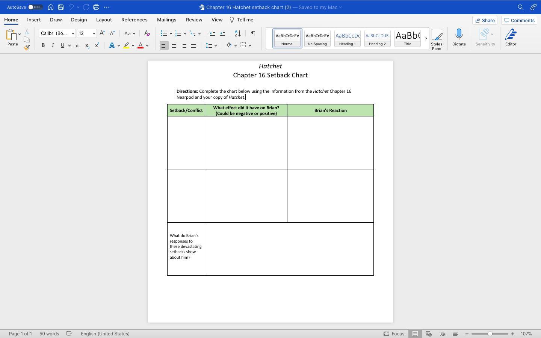
Task: Open the Paste options dropdown arrow
Action: pos(20,34)
